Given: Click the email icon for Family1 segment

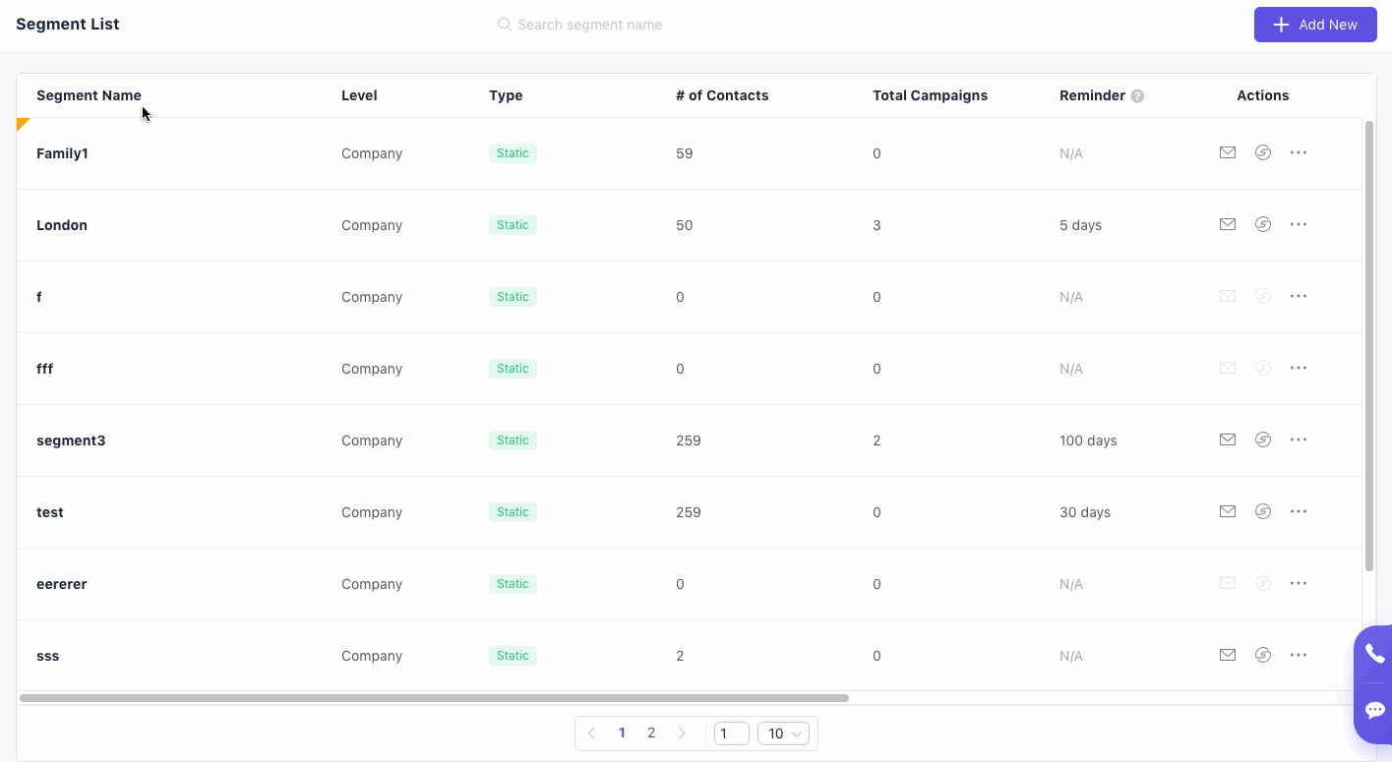Looking at the screenshot, I should click(x=1227, y=152).
